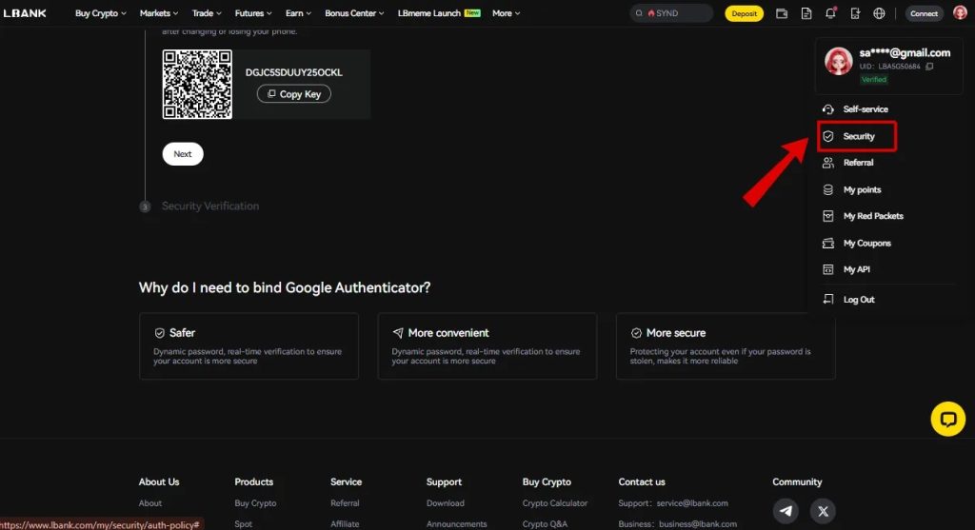Click the Log Out door icon
Viewport: 975px width, 530px height.
pos(828,300)
